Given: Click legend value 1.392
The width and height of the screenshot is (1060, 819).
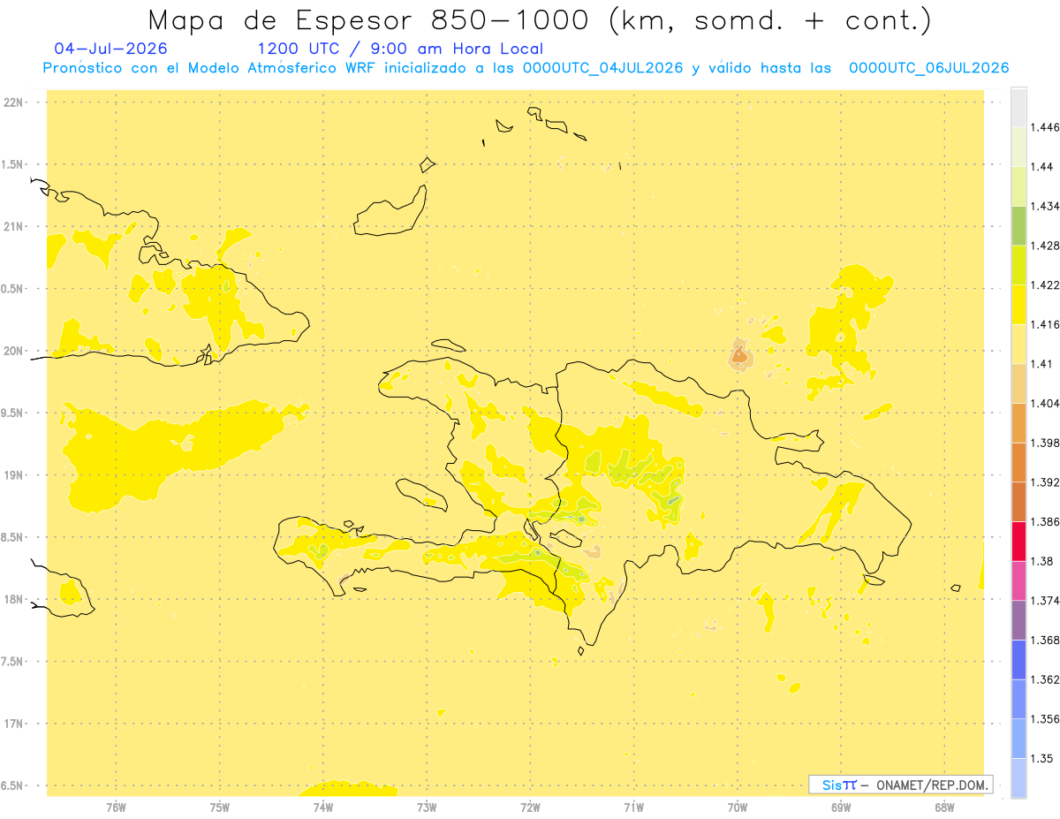Looking at the screenshot, I should (1047, 482).
